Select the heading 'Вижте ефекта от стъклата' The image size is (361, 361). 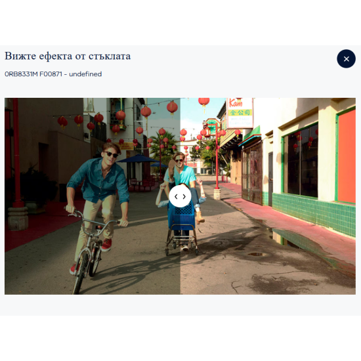point(68,56)
